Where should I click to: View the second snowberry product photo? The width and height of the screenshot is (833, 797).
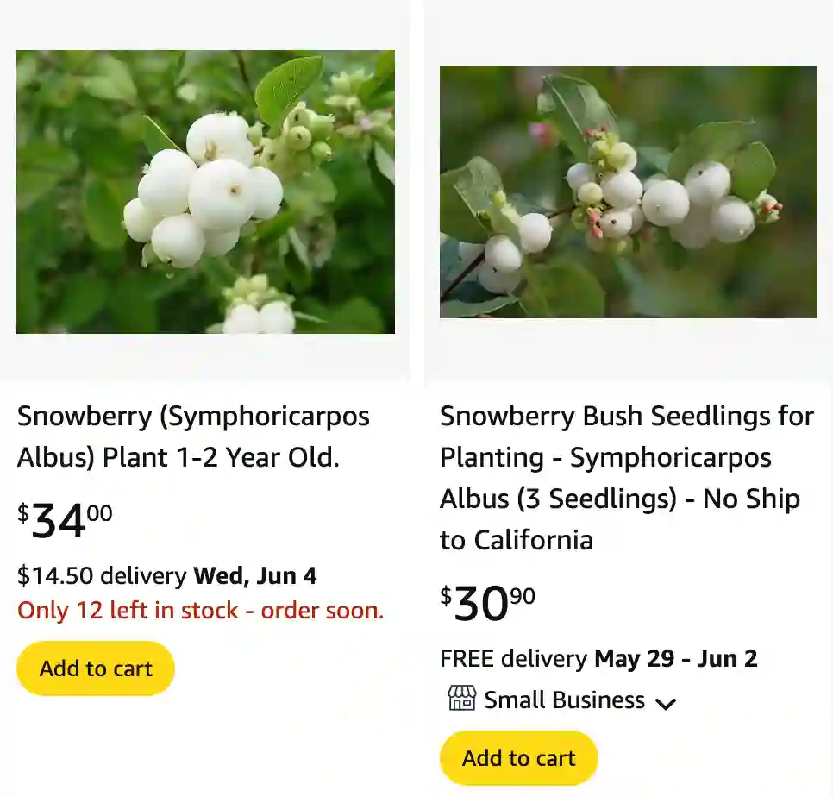click(x=628, y=191)
